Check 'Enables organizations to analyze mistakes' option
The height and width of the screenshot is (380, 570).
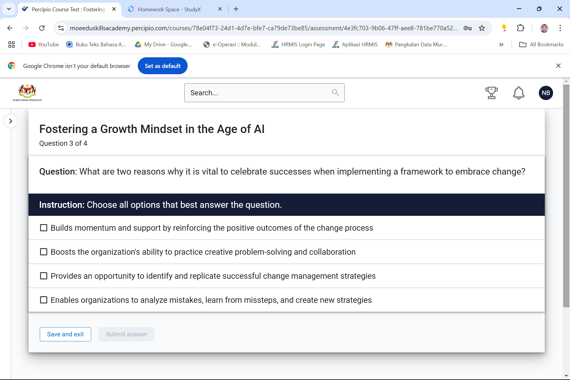pos(44,300)
